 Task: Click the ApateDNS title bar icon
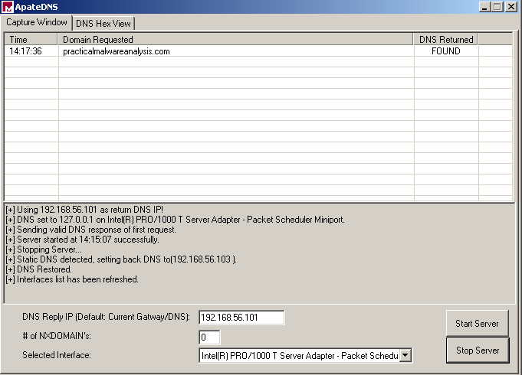8,7
